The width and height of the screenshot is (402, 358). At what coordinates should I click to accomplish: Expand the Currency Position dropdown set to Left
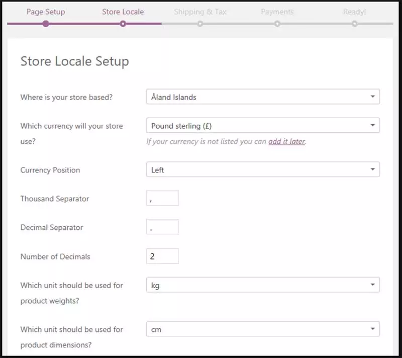click(263, 169)
